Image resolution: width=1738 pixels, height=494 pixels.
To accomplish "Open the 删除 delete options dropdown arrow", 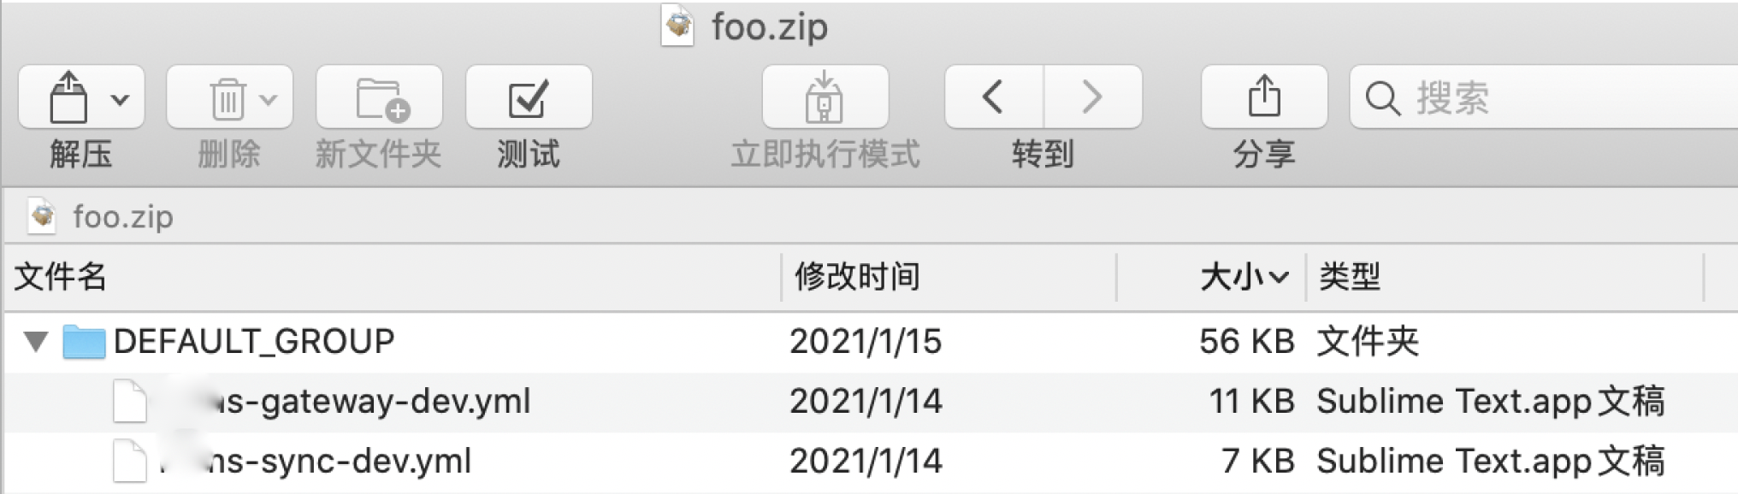I will [268, 97].
